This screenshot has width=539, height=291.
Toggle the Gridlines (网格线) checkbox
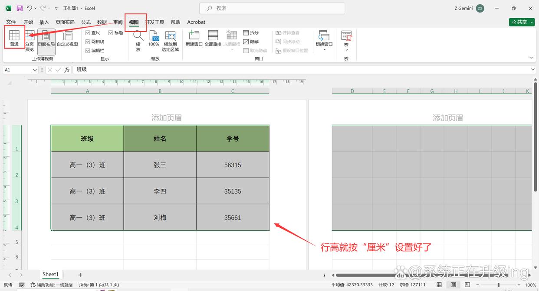95,42
